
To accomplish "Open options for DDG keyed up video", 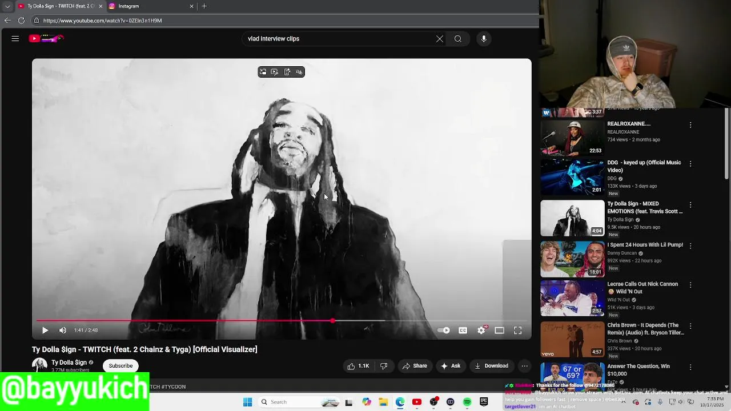I will coord(690,163).
